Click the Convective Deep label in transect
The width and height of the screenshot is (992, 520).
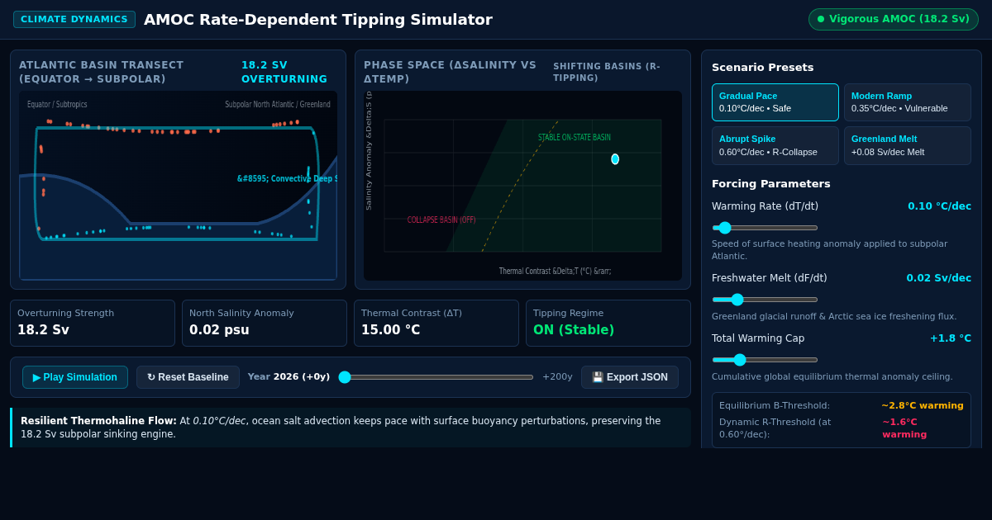(287, 179)
